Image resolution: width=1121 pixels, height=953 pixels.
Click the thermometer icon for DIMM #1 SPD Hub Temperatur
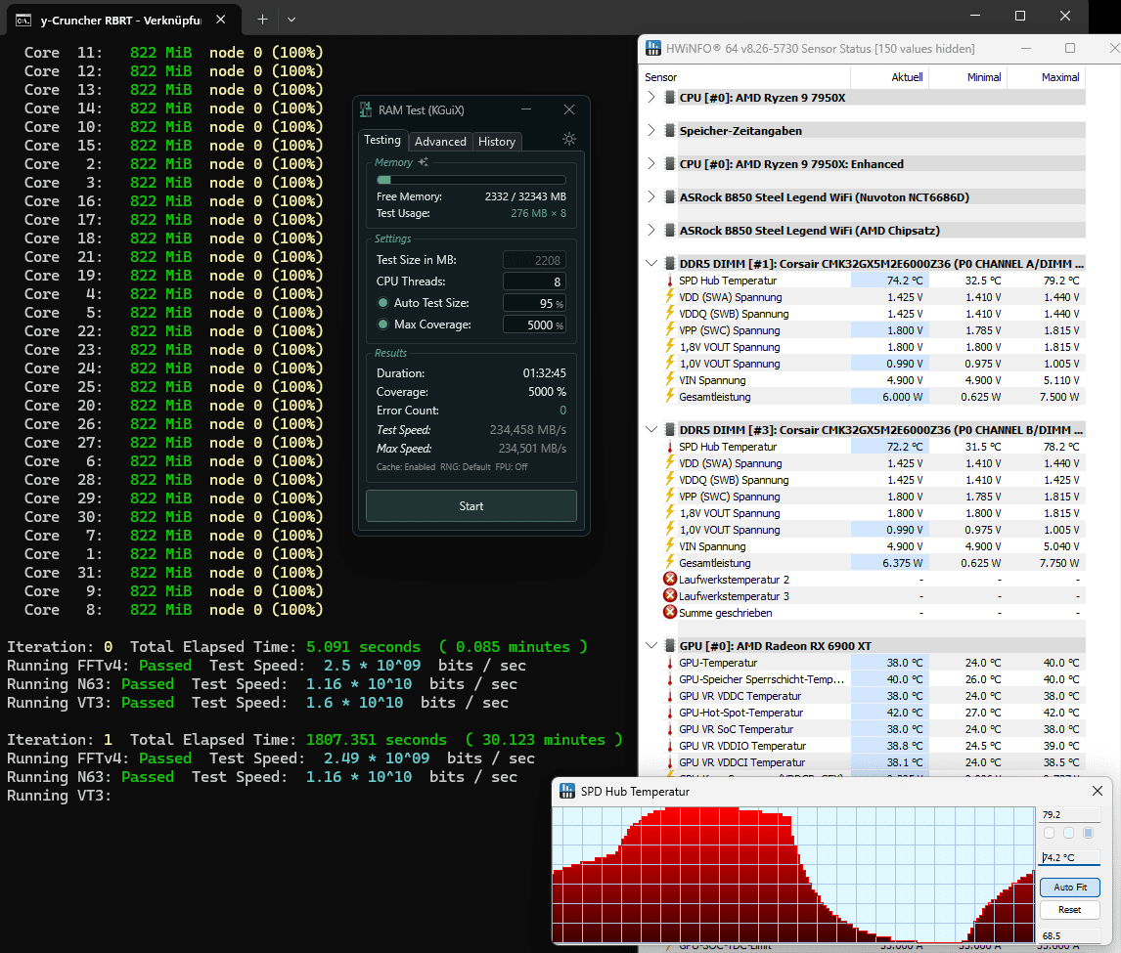coord(670,281)
